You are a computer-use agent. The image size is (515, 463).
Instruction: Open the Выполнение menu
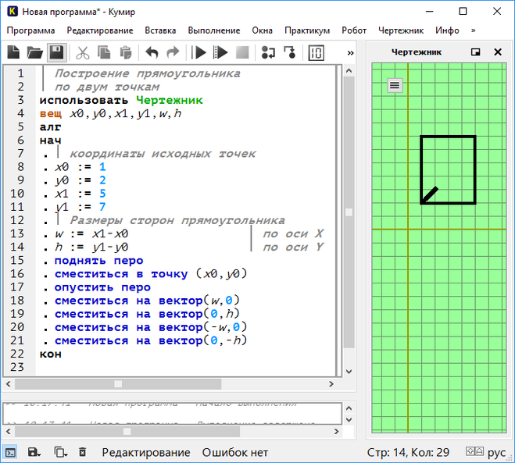(x=214, y=30)
